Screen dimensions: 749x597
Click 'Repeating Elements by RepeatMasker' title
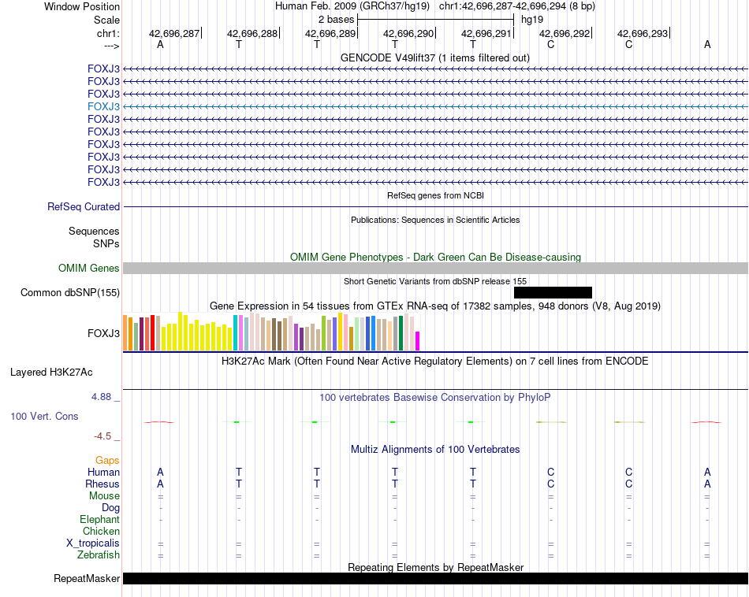tap(435, 567)
